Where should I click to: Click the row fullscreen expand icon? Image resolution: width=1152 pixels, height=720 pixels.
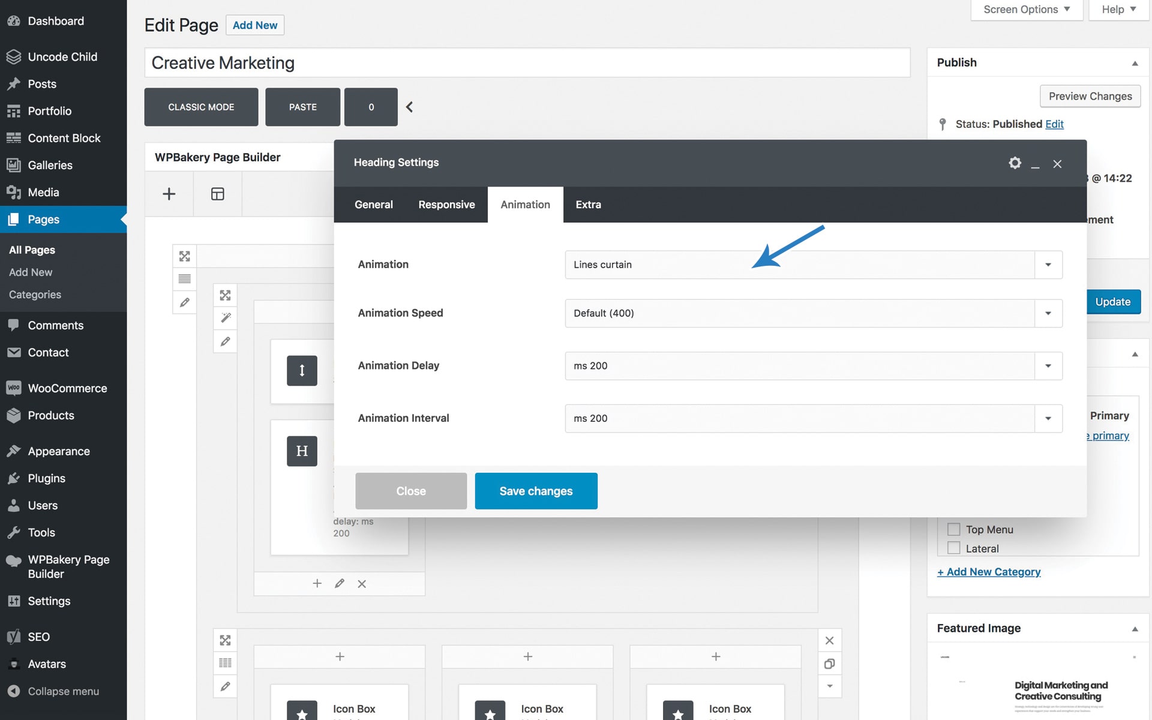185,256
